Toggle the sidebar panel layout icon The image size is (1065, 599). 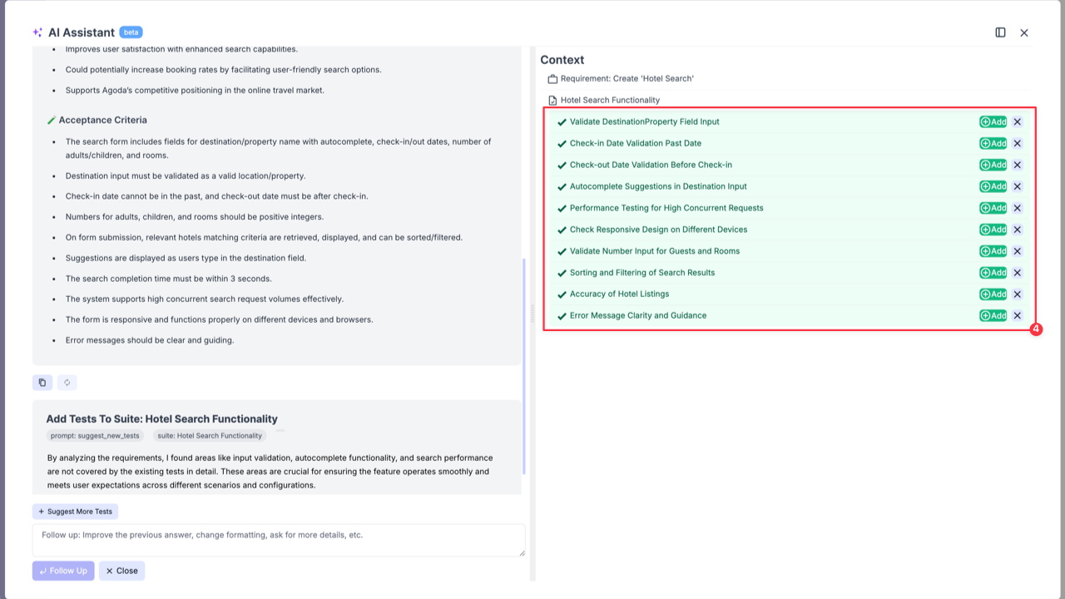click(999, 32)
